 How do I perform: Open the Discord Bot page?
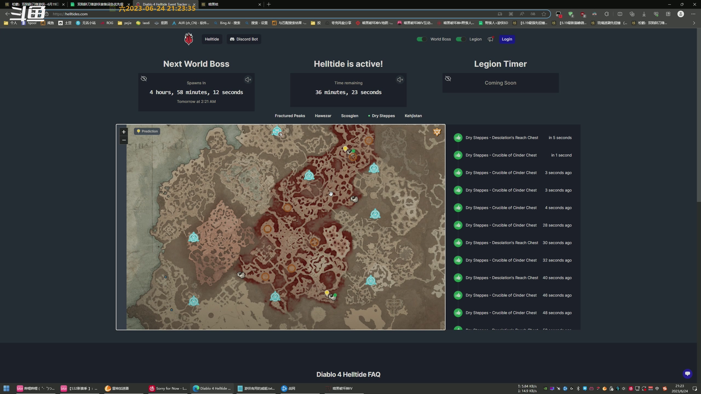(x=244, y=39)
